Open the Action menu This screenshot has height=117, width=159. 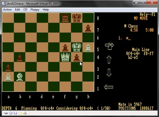[x=7, y=10]
